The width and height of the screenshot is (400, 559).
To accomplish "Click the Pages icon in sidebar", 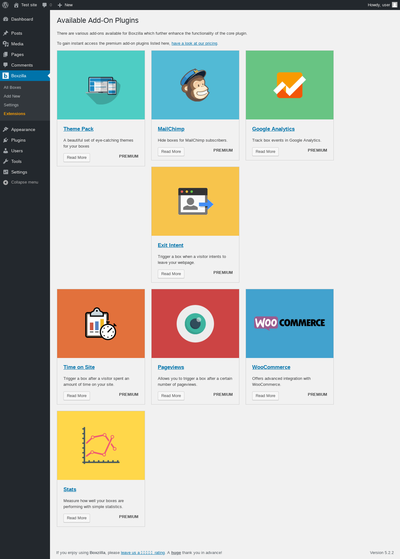I will pyautogui.click(x=6, y=54).
